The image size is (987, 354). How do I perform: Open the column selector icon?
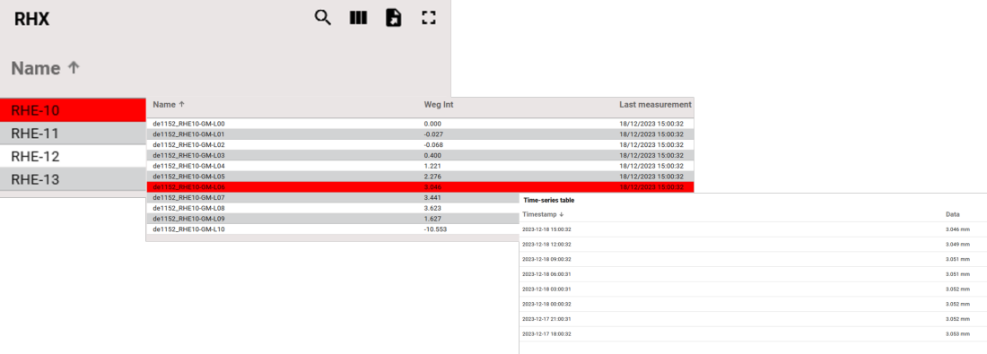(358, 18)
